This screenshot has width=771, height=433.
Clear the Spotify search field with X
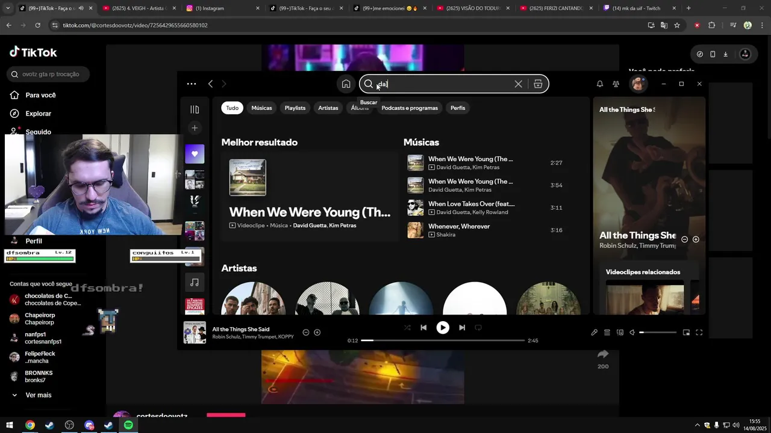point(518,84)
